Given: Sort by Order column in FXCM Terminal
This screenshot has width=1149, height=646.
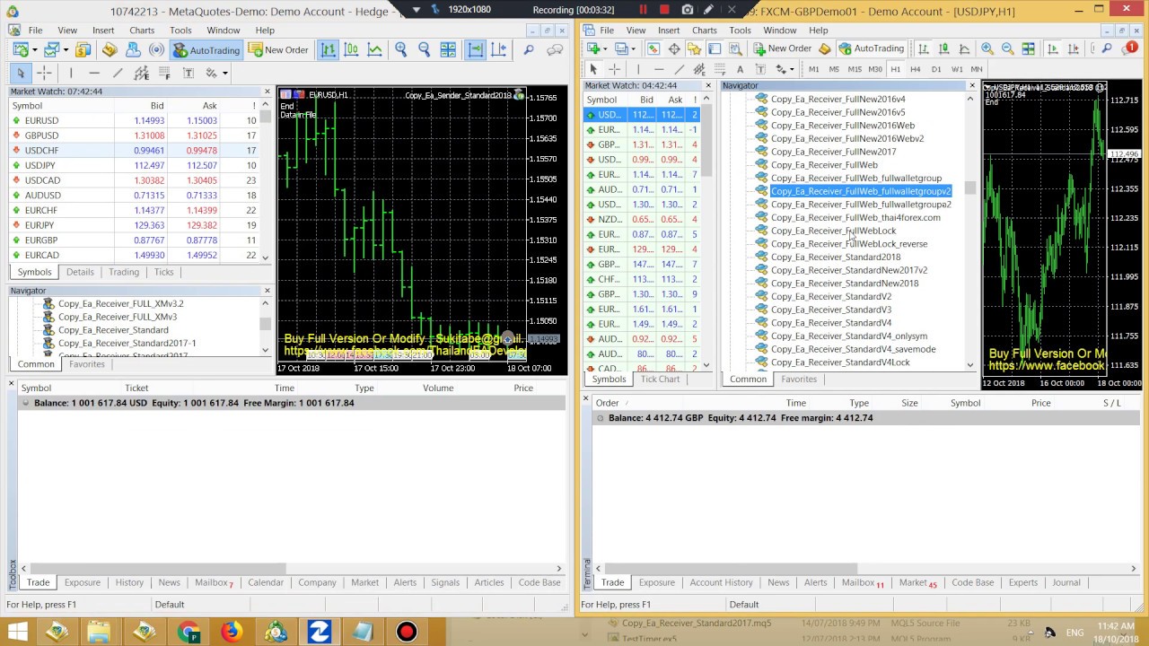Looking at the screenshot, I should point(608,403).
